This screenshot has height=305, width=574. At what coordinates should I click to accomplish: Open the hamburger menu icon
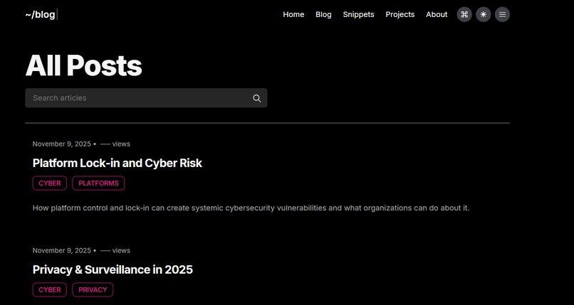[x=502, y=15]
